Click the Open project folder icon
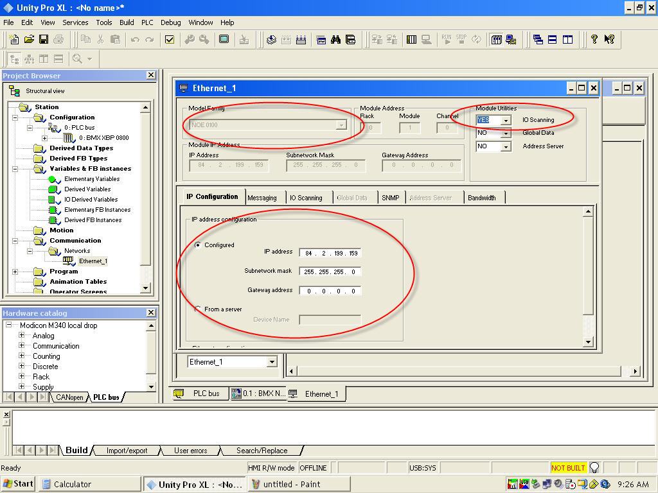This screenshot has height=493, width=658. pos(29,39)
